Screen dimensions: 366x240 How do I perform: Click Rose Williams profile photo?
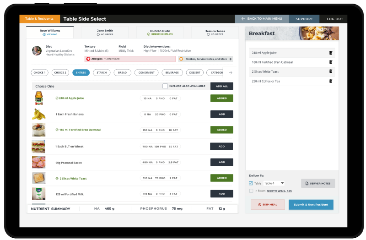point(37,50)
